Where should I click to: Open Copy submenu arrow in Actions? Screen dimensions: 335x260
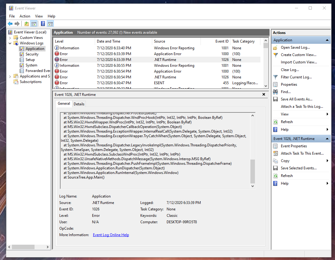(327, 161)
